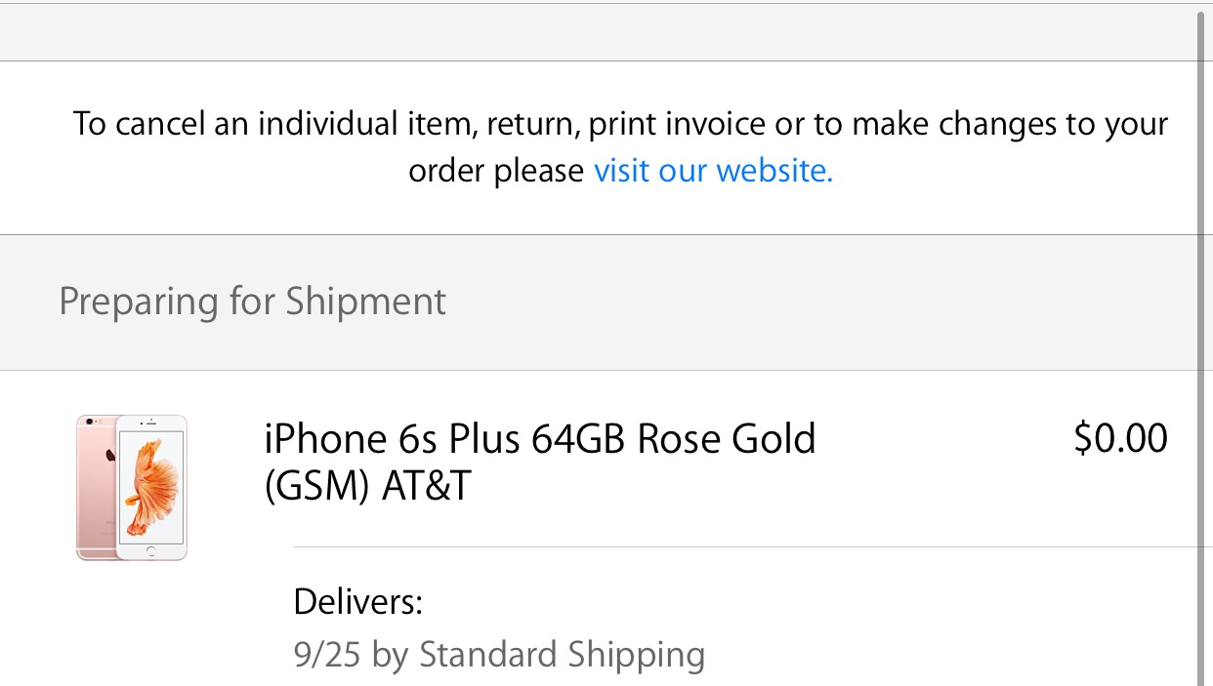Tap the iPhone 6s Plus product thumbnail
Screen dimensions: 1213x686
[x=132, y=488]
